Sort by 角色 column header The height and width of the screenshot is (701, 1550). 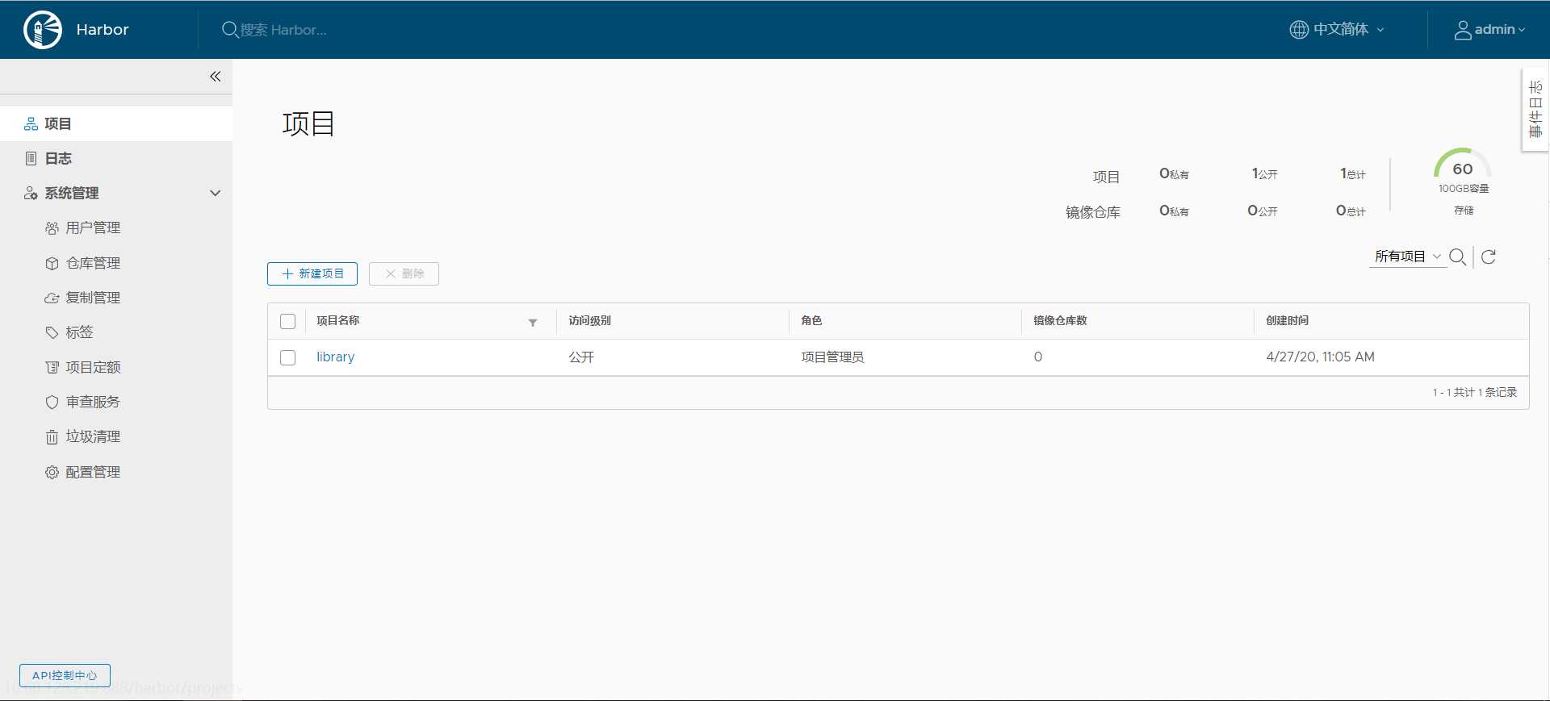click(811, 320)
